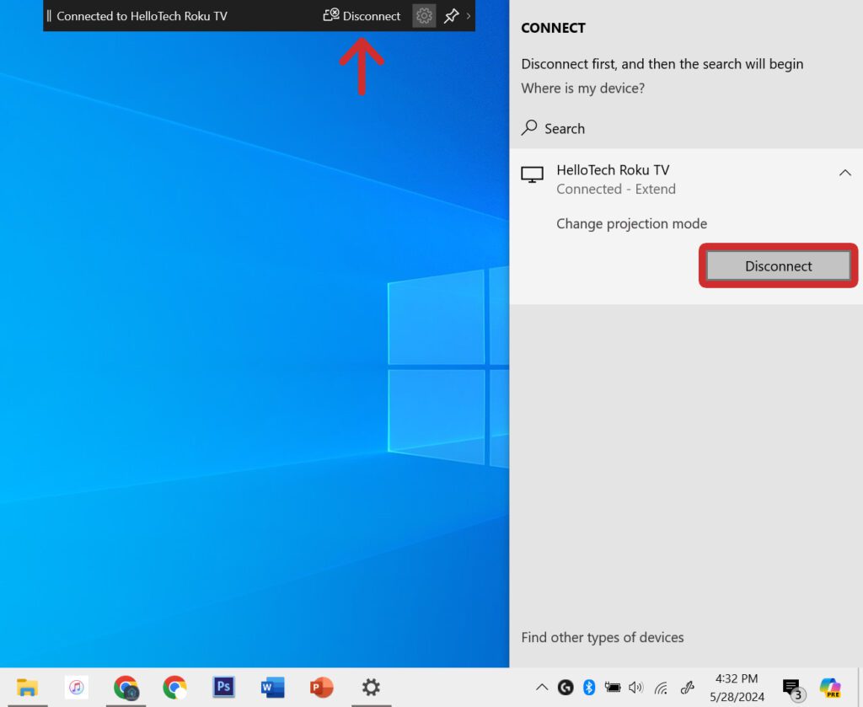This screenshot has height=707, width=863.
Task: Launch Photoshop from the taskbar
Action: 223,687
